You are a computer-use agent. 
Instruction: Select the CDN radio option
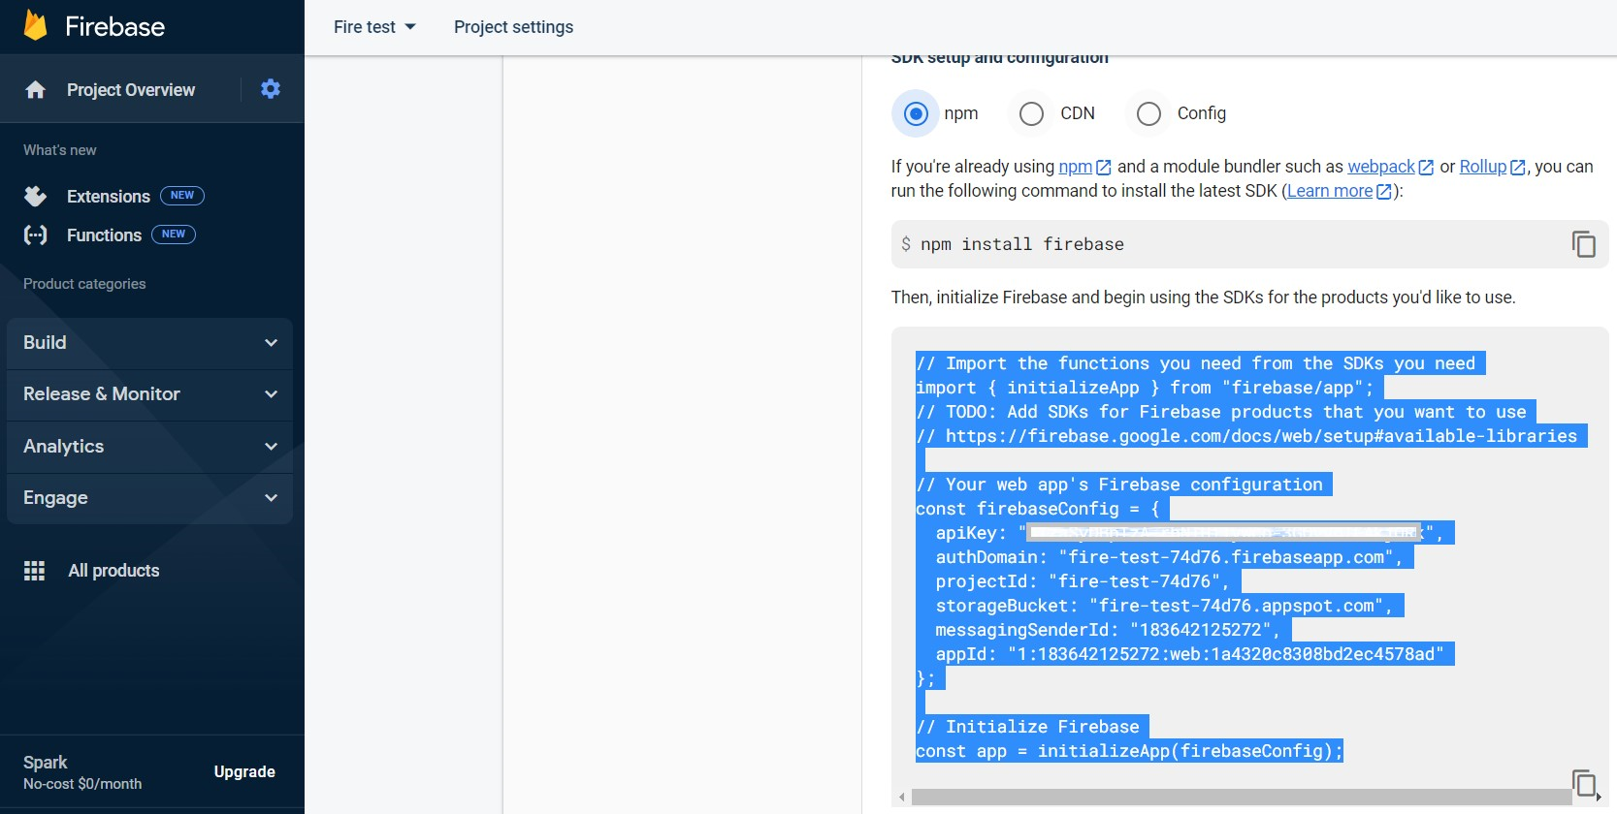coord(1031,113)
